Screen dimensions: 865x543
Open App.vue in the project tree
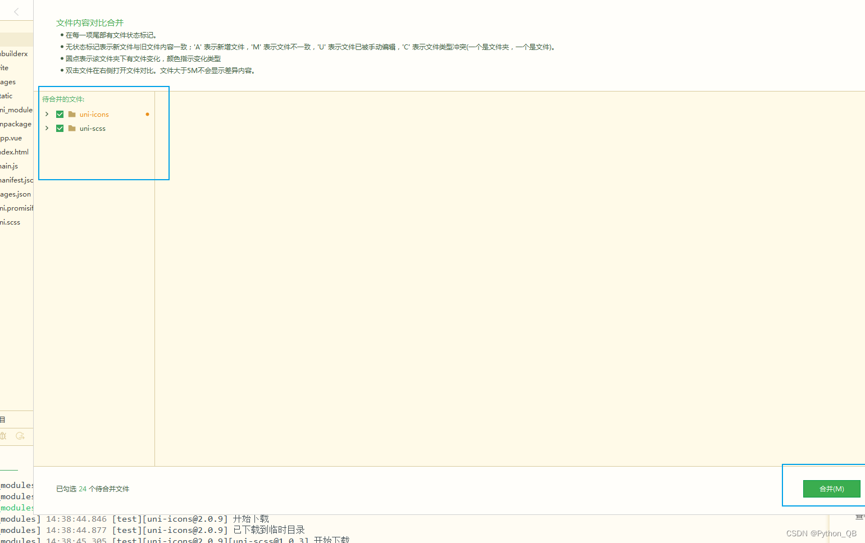click(x=11, y=138)
